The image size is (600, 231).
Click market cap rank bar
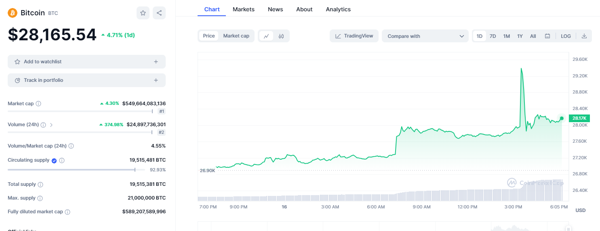click(80, 111)
